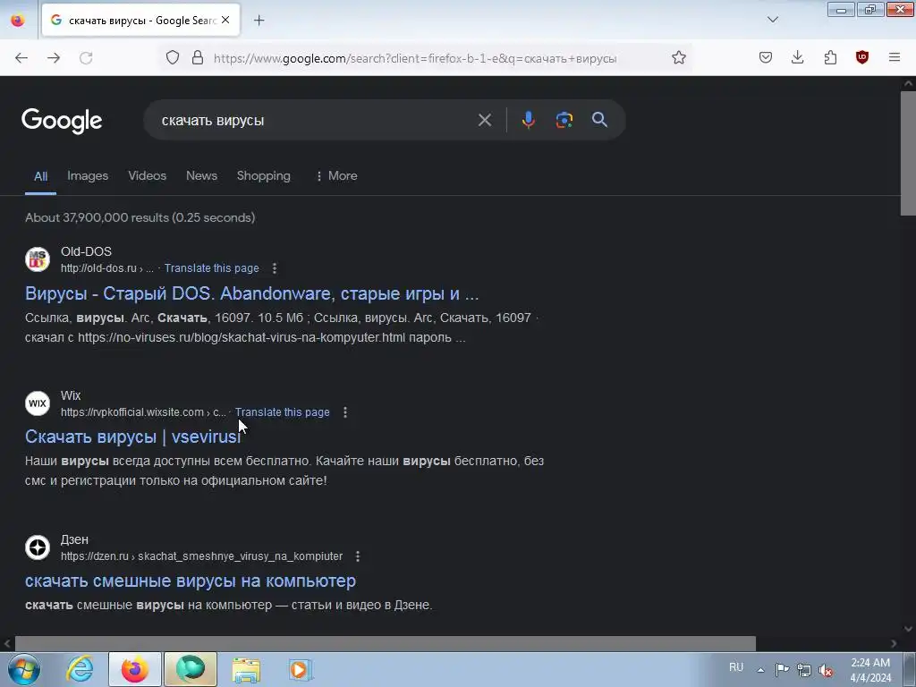Click the dzen.ru URL breadcrumb
The width and height of the screenshot is (916, 687).
pyautogui.click(x=201, y=556)
